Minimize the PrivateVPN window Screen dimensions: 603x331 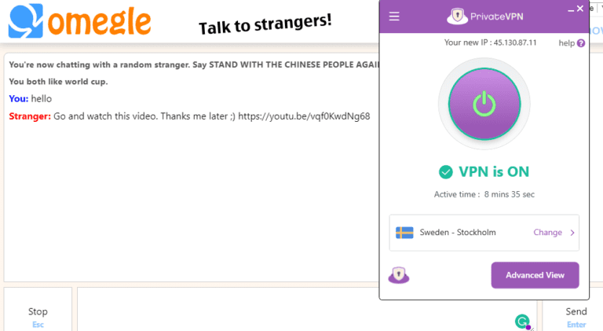(x=570, y=9)
